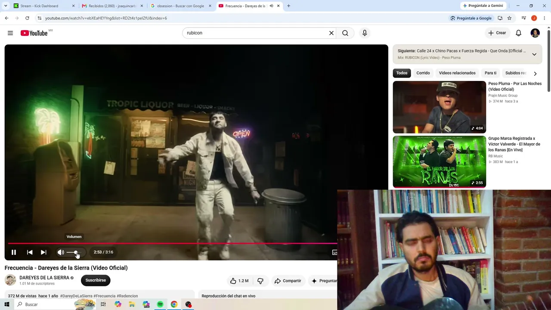Open the Crear create menu
Screen dimensions: 551x310
[x=497, y=33]
